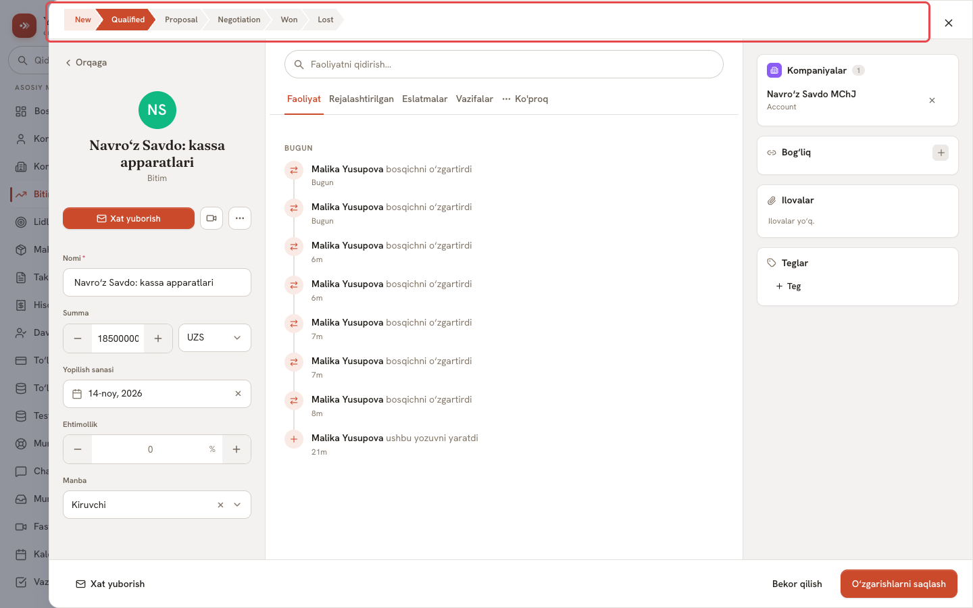
Task: Click the Nomi name input field
Action: 157,282
